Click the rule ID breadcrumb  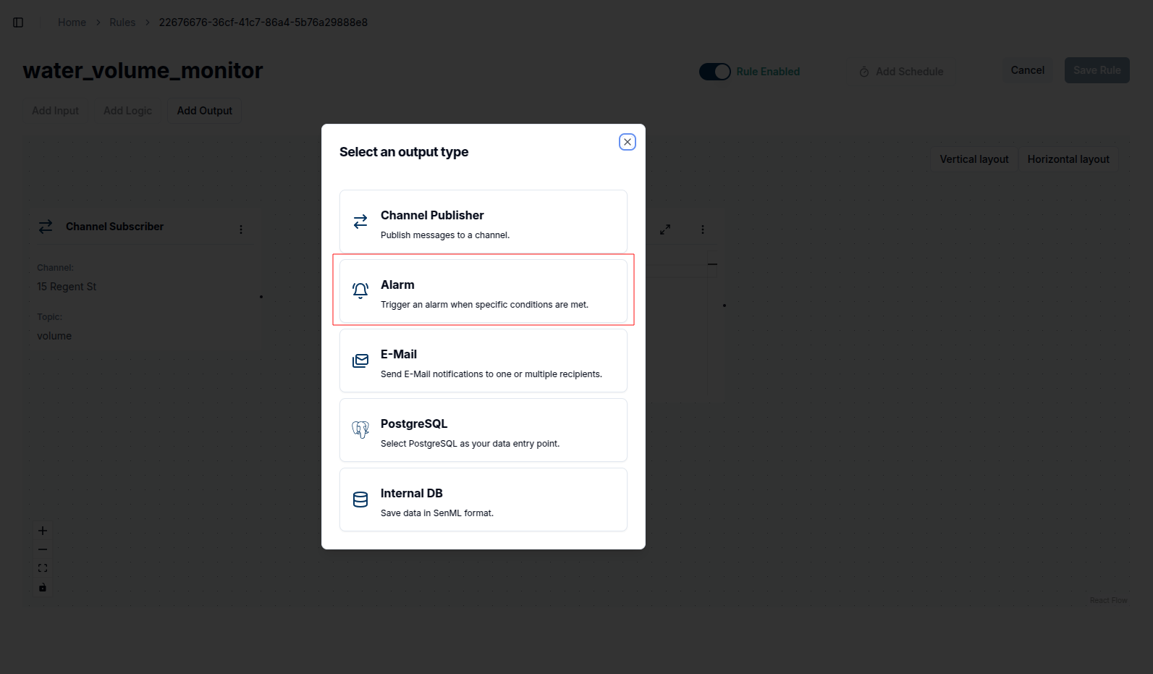[263, 22]
